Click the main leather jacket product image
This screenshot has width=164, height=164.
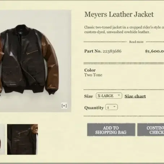tap(35, 61)
